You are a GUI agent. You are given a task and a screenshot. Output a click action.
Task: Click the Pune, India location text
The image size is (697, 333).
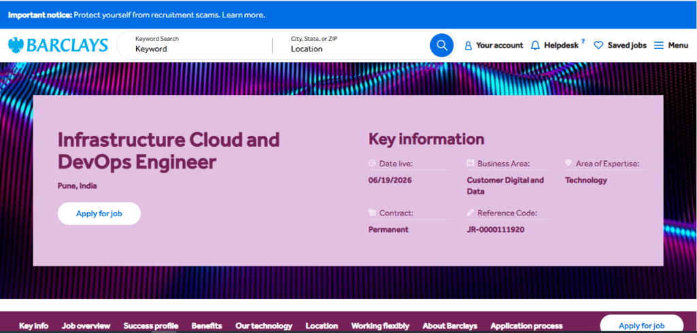tap(78, 186)
